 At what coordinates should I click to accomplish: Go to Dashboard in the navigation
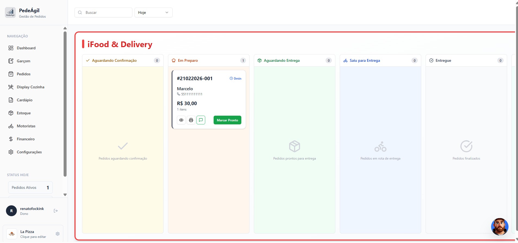[26, 48]
